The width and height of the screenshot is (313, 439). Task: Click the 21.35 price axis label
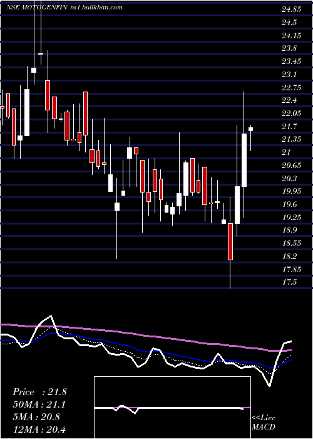[x=291, y=139]
